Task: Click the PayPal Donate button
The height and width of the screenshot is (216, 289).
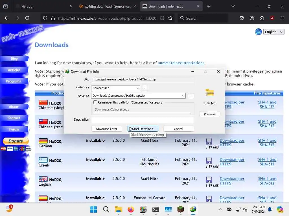Action: pos(16,141)
